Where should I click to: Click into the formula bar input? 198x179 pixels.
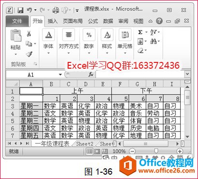tap(140, 75)
